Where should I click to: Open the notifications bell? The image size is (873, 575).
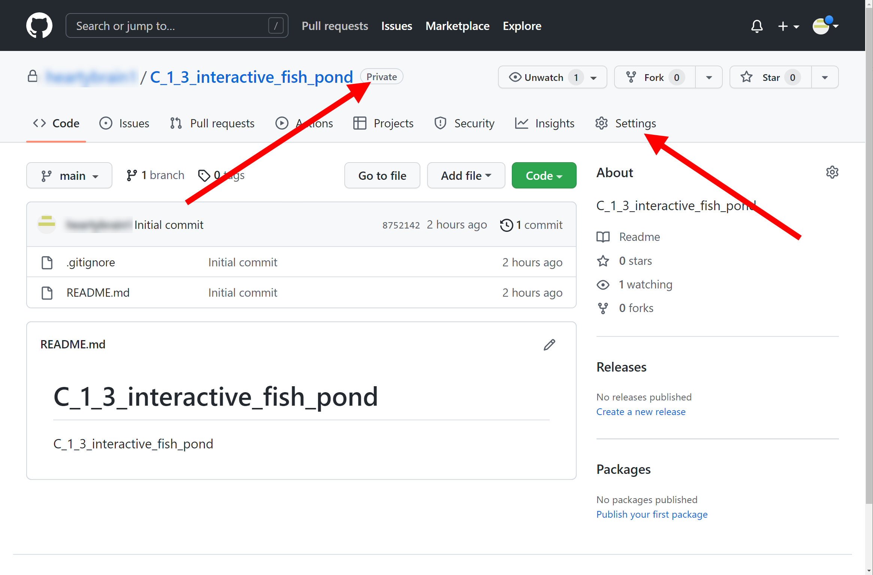pyautogui.click(x=757, y=26)
